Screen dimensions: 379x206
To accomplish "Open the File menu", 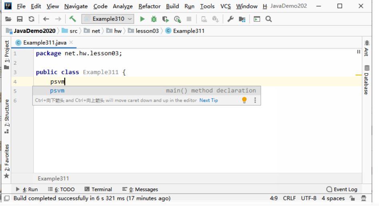I will point(21,6).
